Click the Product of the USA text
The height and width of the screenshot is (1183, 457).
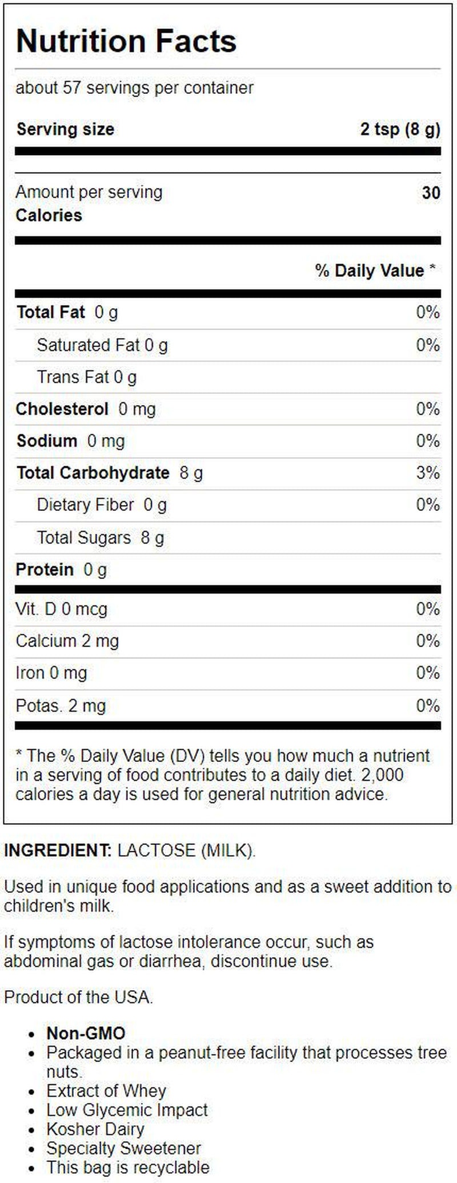coord(78,997)
